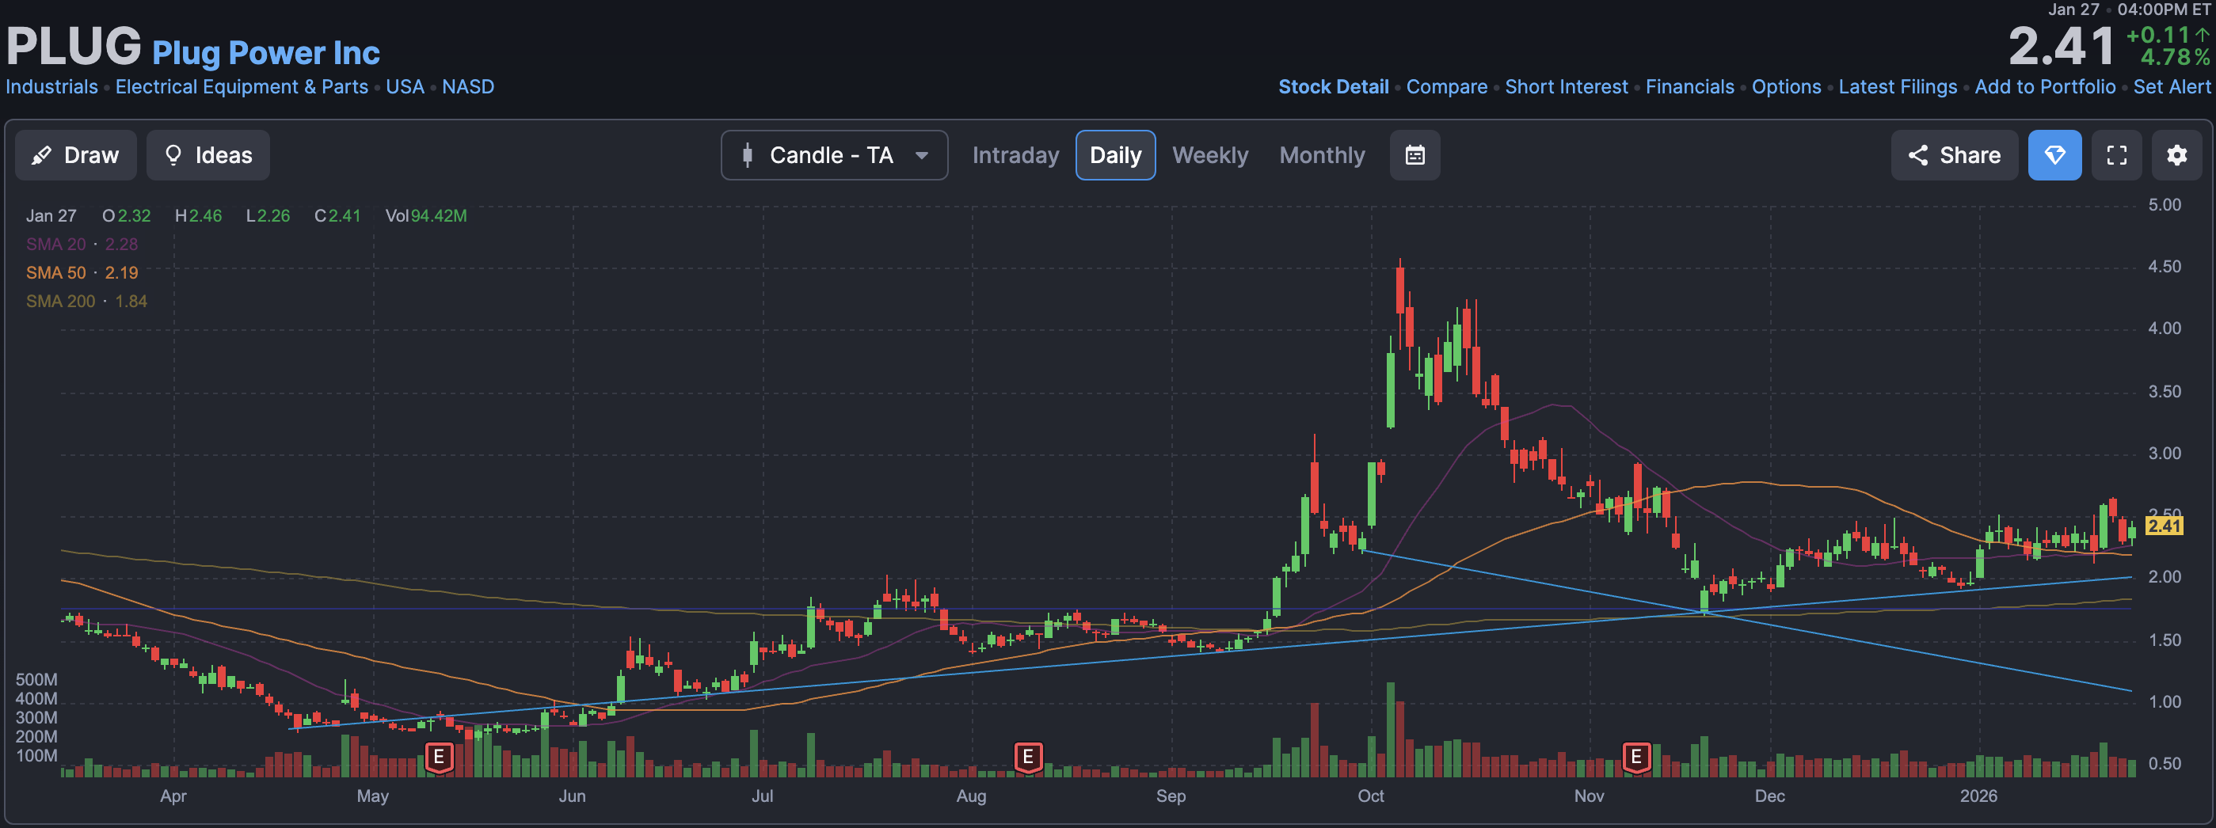Expand the Candle - TA chart type dropdown

point(835,156)
